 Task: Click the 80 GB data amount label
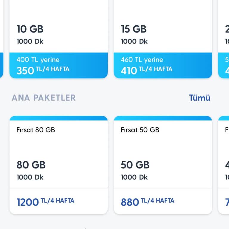pos(31,165)
